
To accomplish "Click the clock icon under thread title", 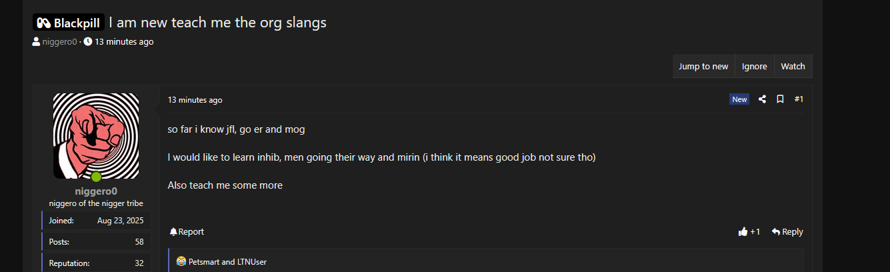I will pos(88,42).
